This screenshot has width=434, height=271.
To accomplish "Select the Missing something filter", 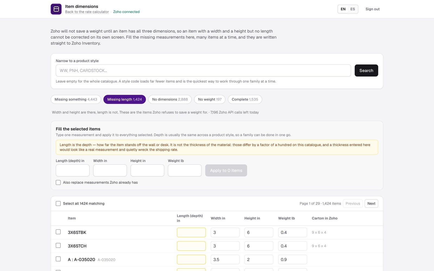I will [x=76, y=99].
